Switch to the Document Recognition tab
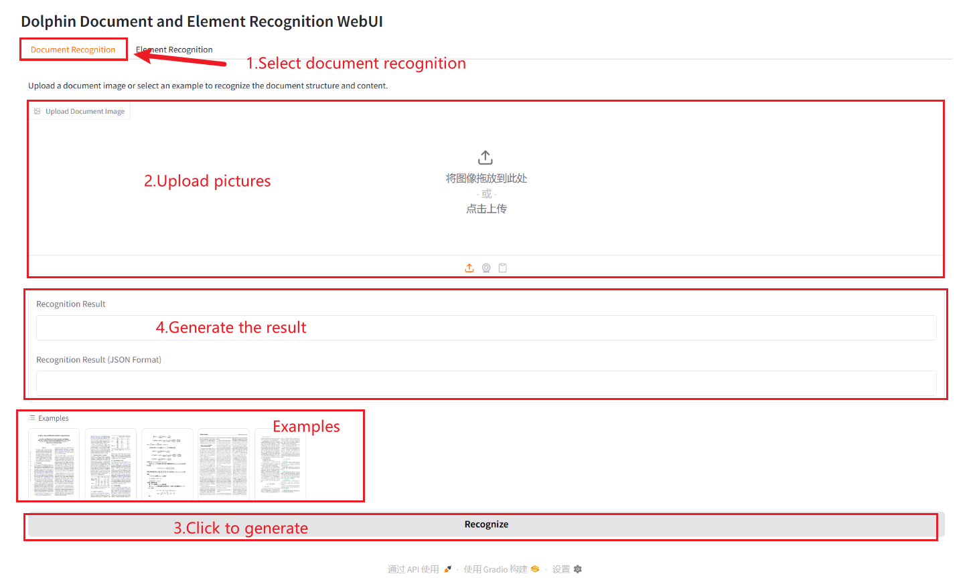 tap(73, 50)
